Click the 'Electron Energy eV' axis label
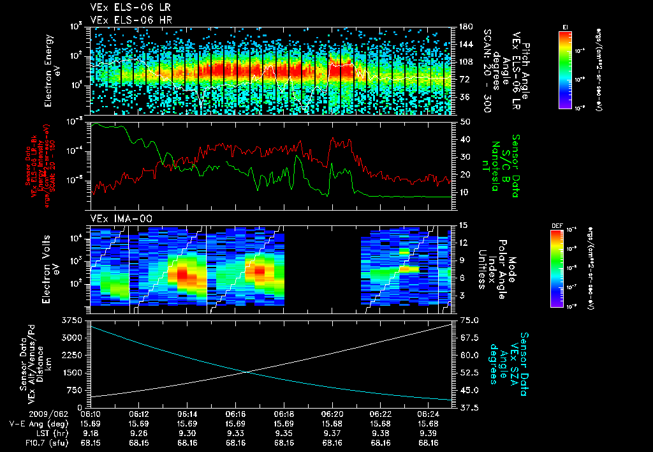This screenshot has width=653, height=452. pos(53,70)
